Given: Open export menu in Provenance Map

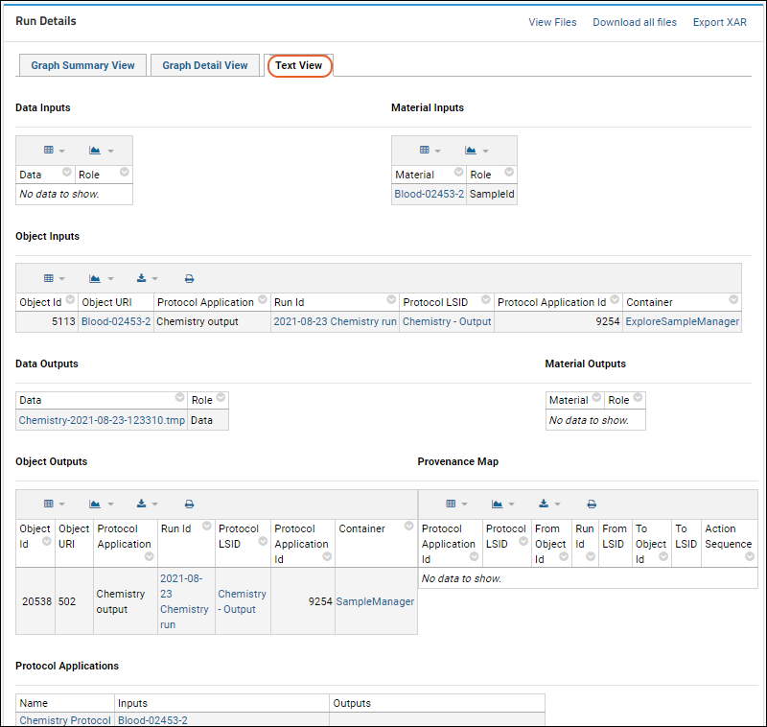Looking at the screenshot, I should pos(548,504).
